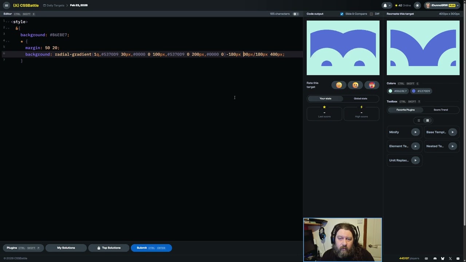This screenshot has width=466, height=262.
Task: Click the Feb 23, 2026 breadcrumb
Action: coord(79,5)
